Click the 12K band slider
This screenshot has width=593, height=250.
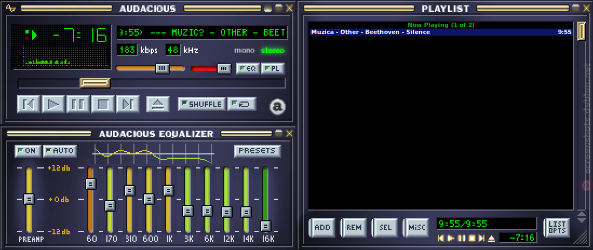[x=226, y=212]
